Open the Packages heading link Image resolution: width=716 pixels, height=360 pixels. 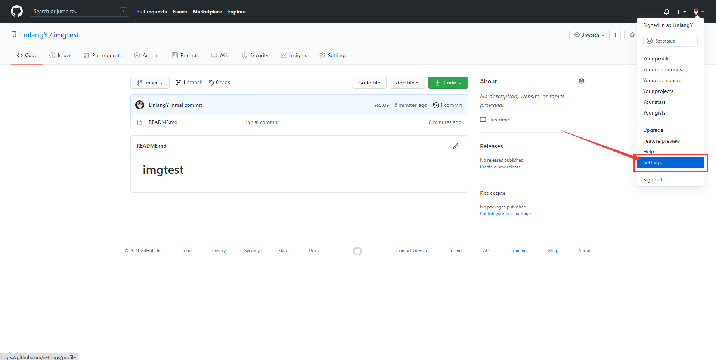point(492,193)
